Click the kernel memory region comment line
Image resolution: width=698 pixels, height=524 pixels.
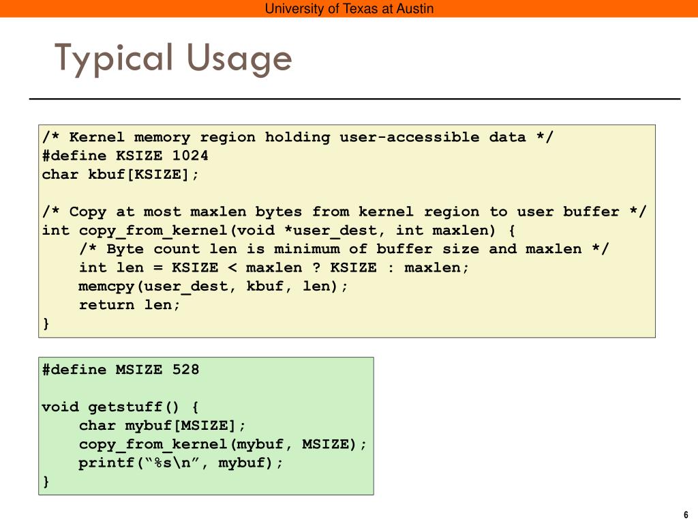[298, 137]
